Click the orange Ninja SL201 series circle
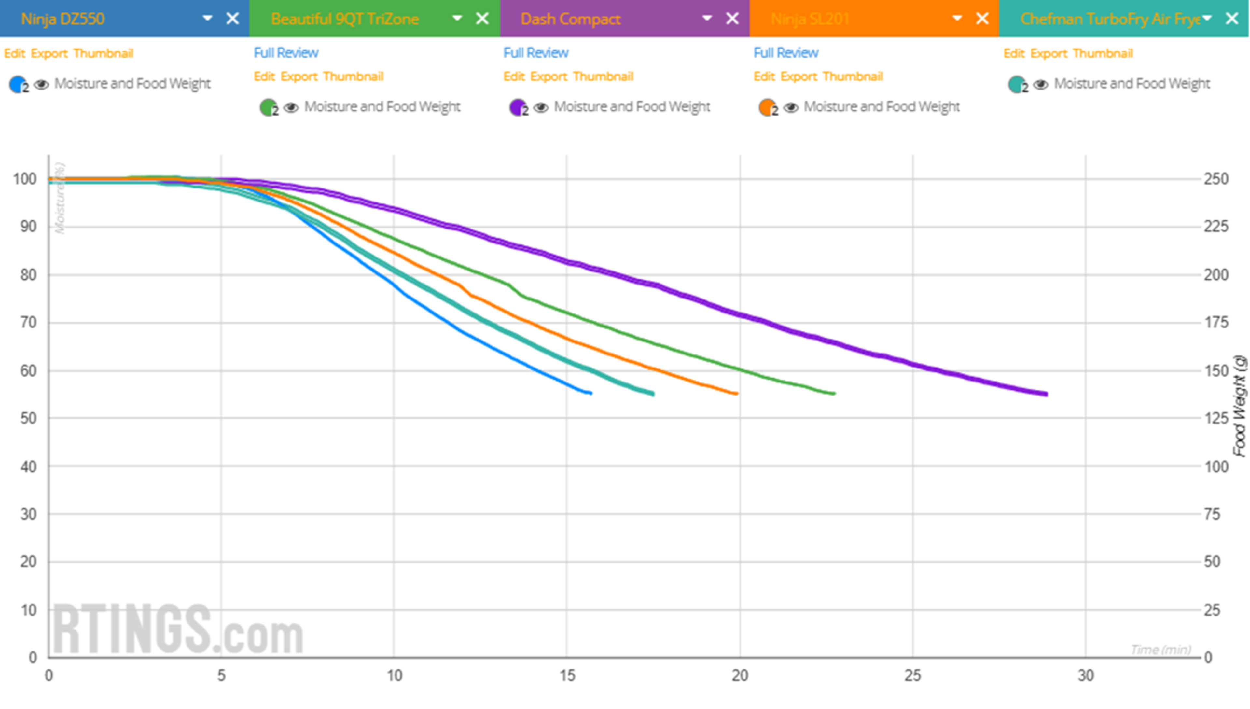 767,107
